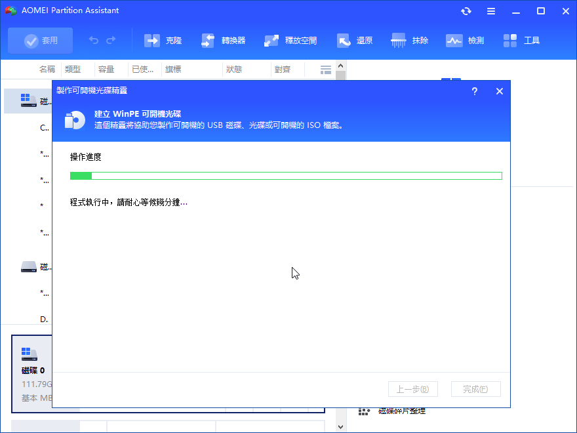This screenshot has height=433, width=577.
Task: Undo the last operation
Action: tap(94, 41)
